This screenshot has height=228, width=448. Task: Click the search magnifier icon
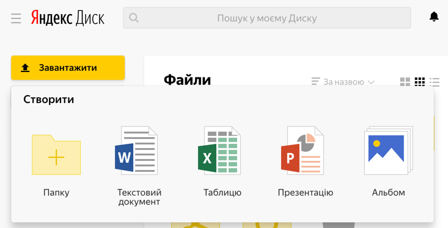coord(134,18)
